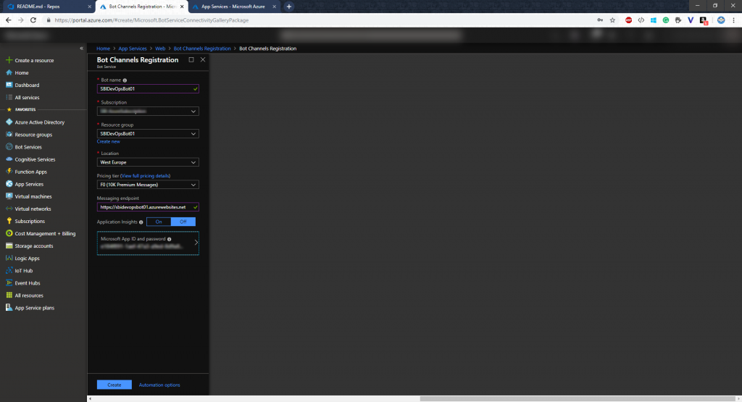
Task: Open Azure Active Directory icon
Action: pos(9,122)
